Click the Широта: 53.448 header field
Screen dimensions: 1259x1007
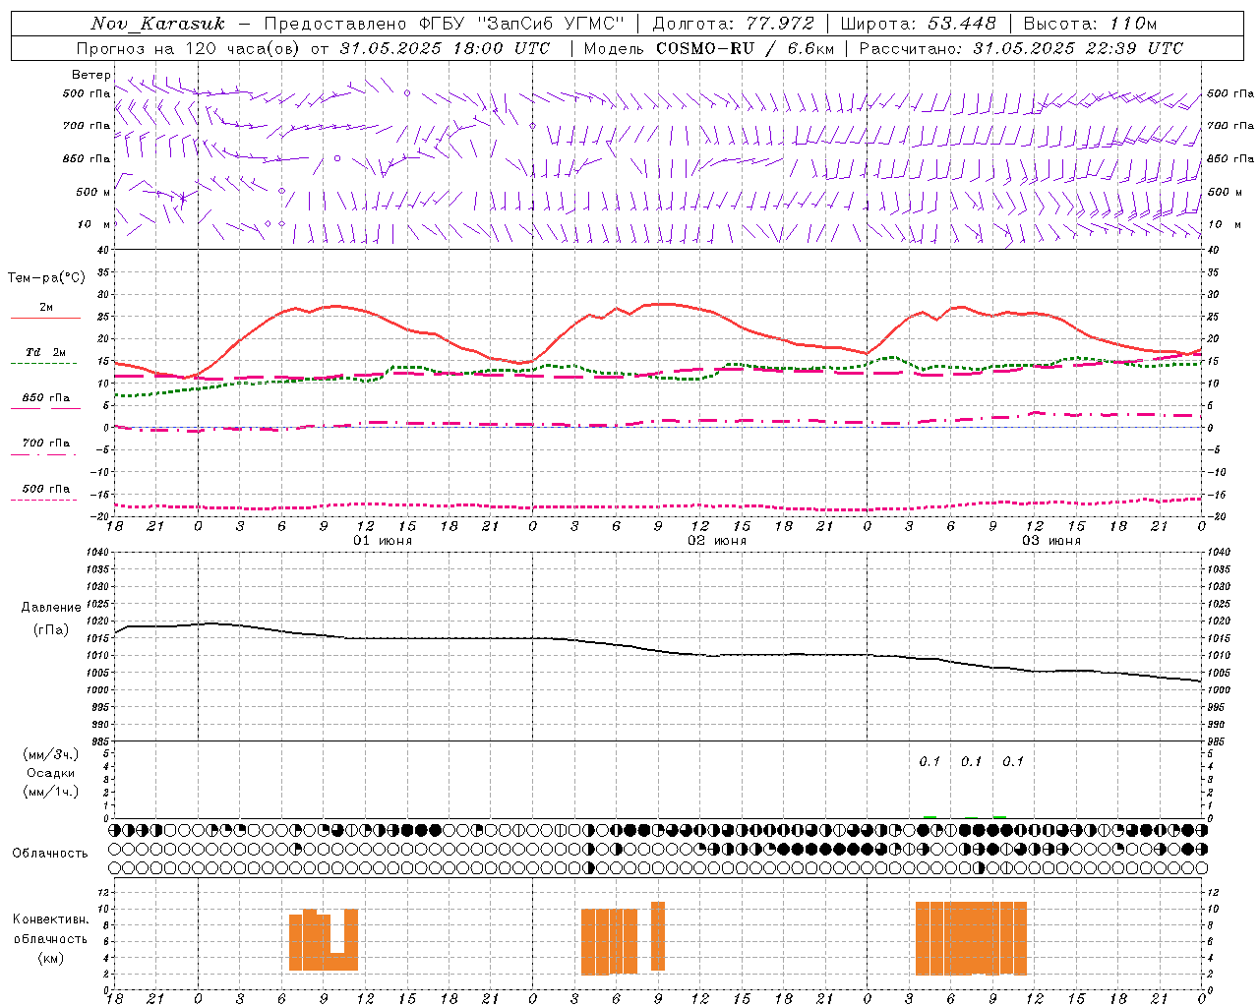coord(918,24)
